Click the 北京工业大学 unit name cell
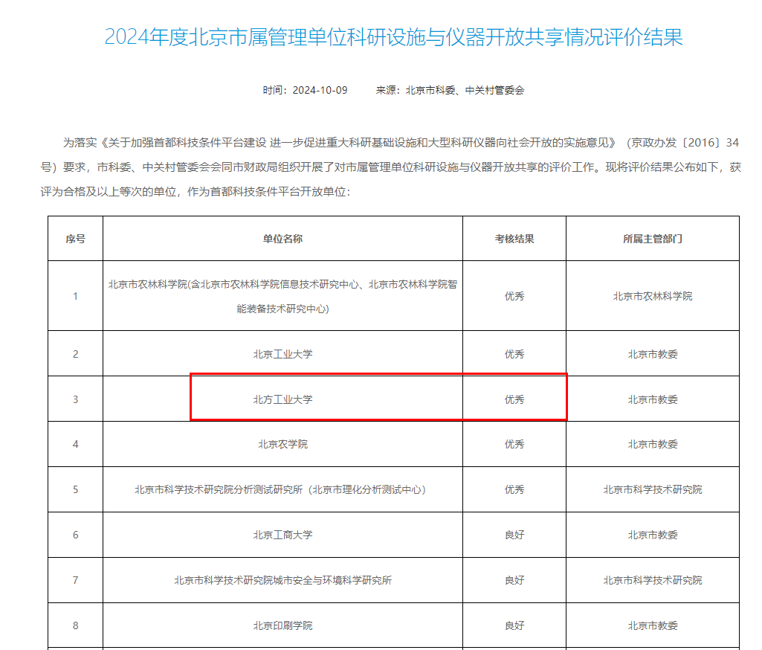 tap(282, 354)
